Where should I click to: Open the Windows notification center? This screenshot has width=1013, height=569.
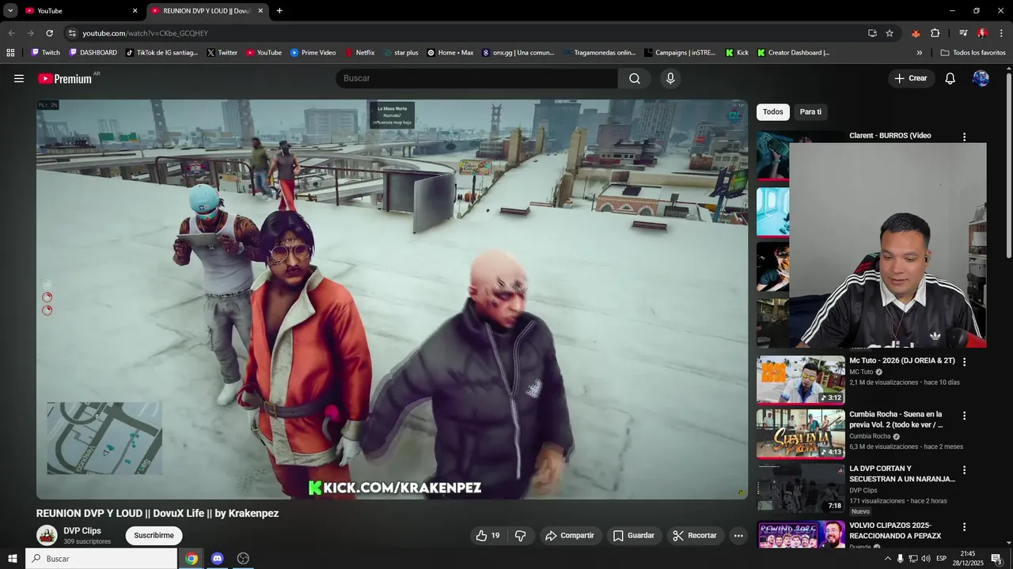pos(996,559)
